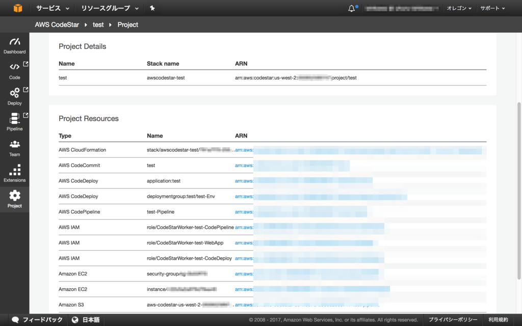
Task: Click the deploymentgroup:test/test-Env name cell
Action: point(181,196)
